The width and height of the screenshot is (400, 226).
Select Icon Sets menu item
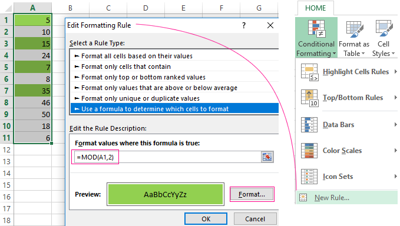pyautogui.click(x=347, y=177)
